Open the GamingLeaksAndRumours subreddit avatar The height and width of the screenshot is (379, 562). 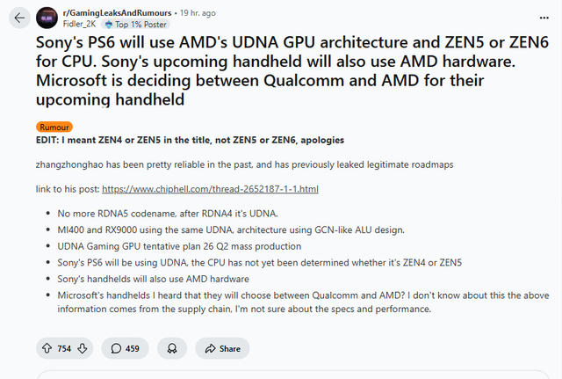tap(47, 18)
